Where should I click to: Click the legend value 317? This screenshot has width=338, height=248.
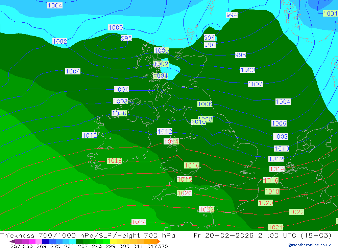(x=152, y=246)
